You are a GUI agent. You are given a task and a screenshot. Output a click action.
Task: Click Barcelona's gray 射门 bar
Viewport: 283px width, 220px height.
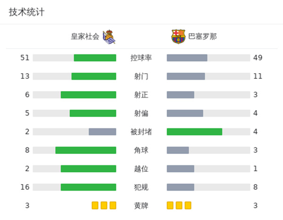click(186, 76)
